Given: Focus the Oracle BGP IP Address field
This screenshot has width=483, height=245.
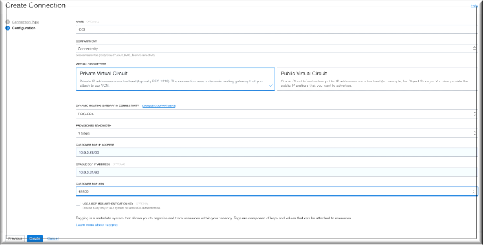Looking at the screenshot, I should point(275,172).
